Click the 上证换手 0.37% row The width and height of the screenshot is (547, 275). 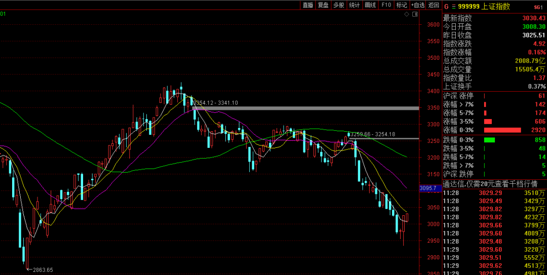(494, 86)
